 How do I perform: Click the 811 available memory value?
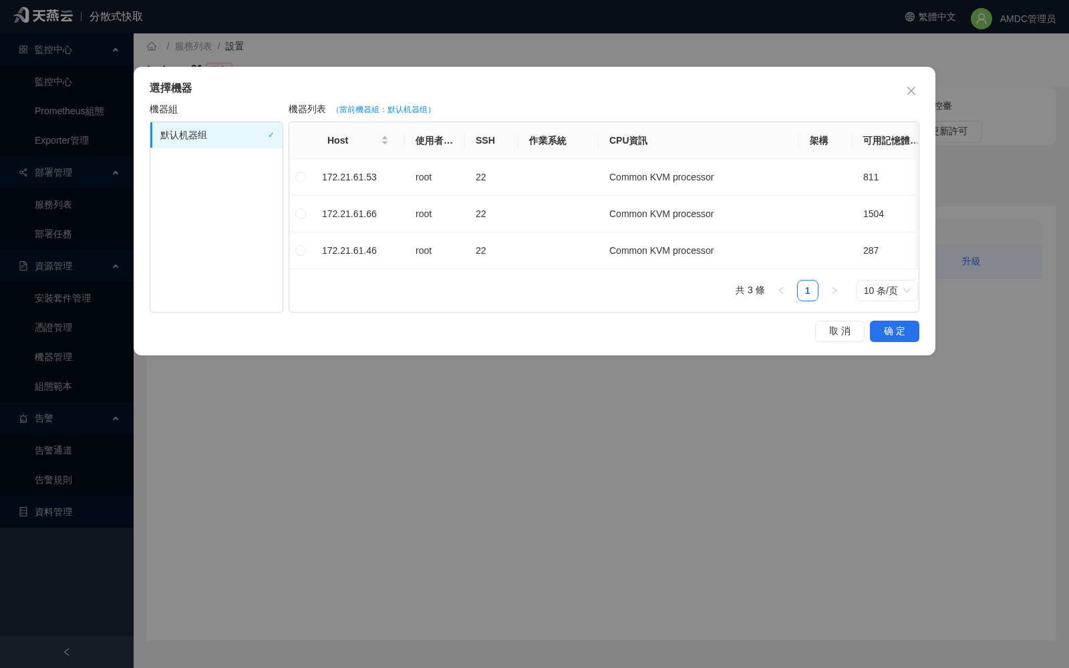pos(871,177)
